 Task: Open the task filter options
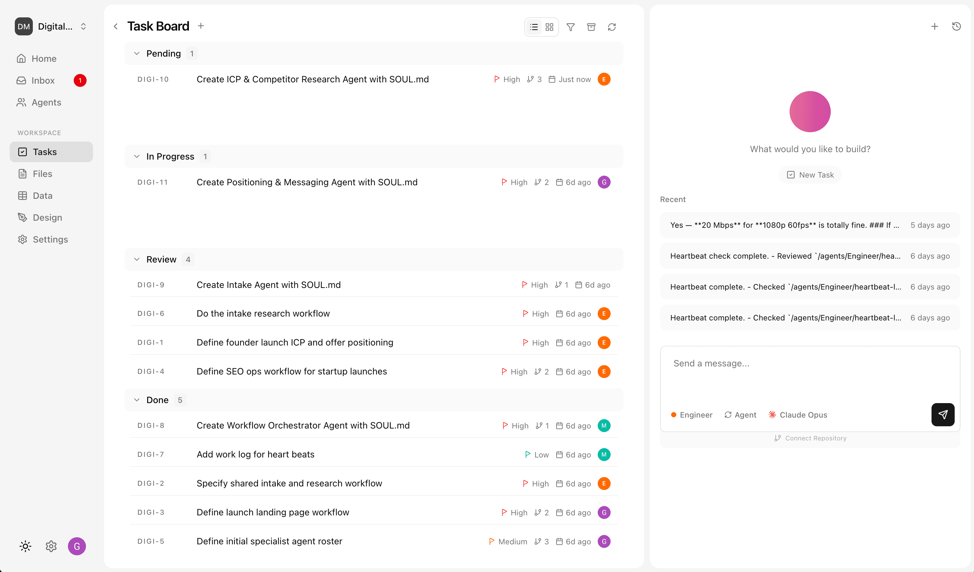[571, 27]
